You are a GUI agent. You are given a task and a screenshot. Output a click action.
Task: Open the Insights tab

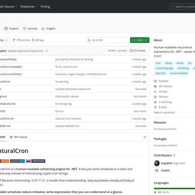(48, 29)
